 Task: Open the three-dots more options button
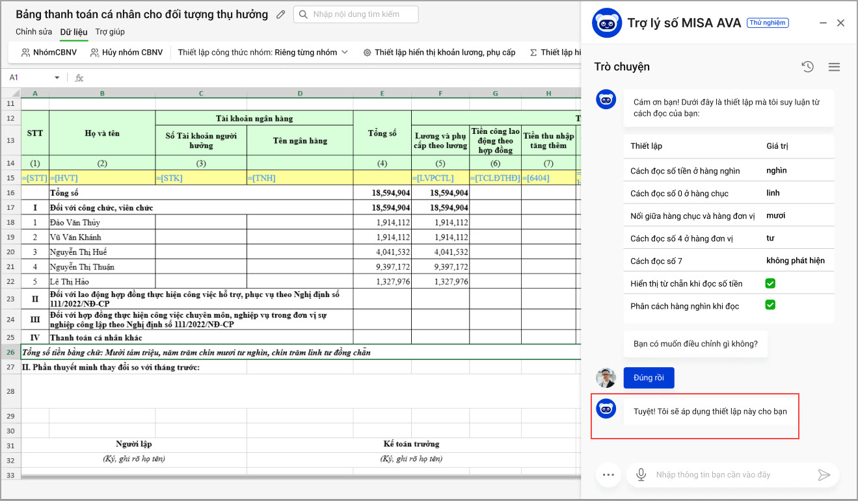coord(608,475)
